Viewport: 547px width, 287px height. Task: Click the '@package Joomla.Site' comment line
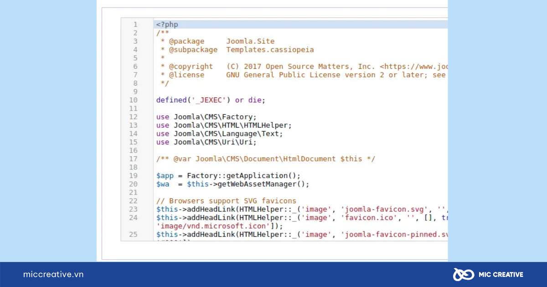(217, 41)
